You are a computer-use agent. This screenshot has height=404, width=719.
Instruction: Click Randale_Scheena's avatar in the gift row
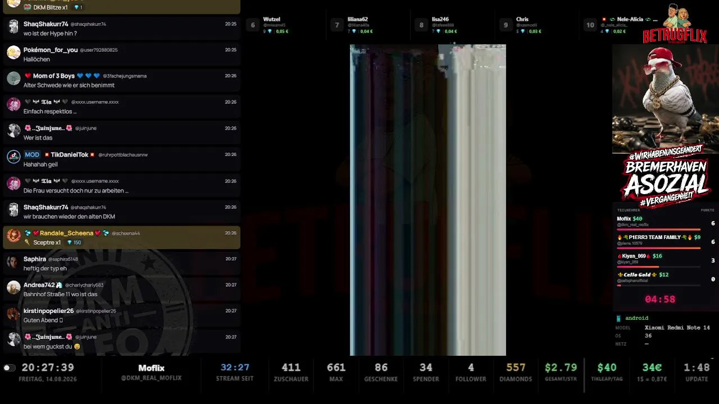click(13, 236)
